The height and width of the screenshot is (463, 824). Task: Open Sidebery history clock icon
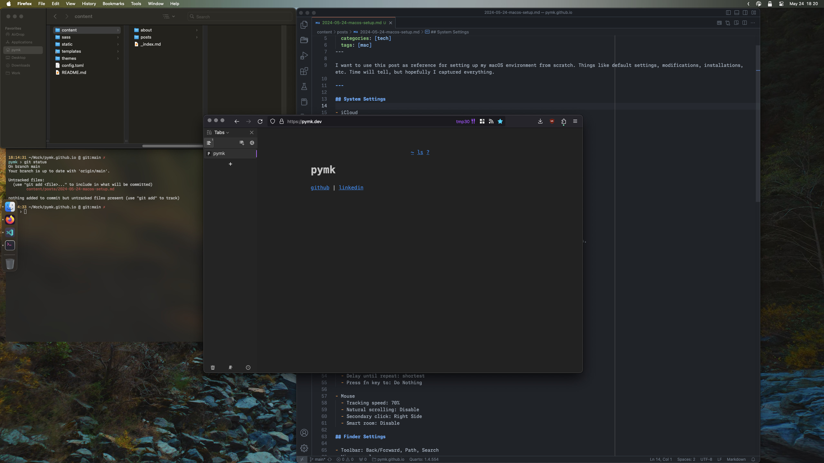coord(248,368)
